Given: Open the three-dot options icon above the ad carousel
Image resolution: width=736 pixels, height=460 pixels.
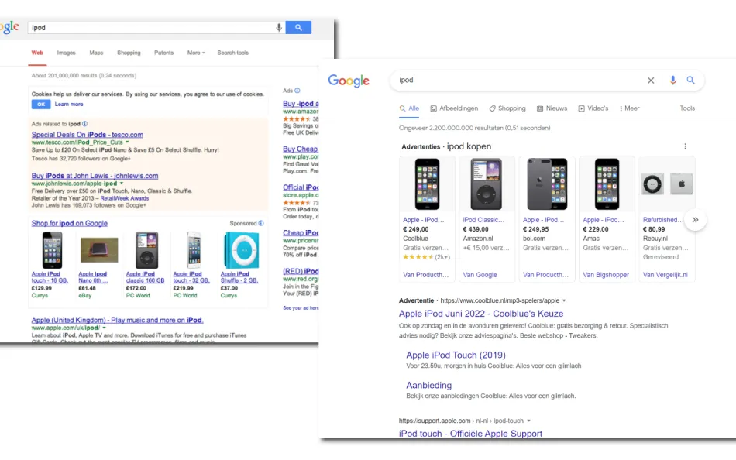Looking at the screenshot, I should point(684,146).
